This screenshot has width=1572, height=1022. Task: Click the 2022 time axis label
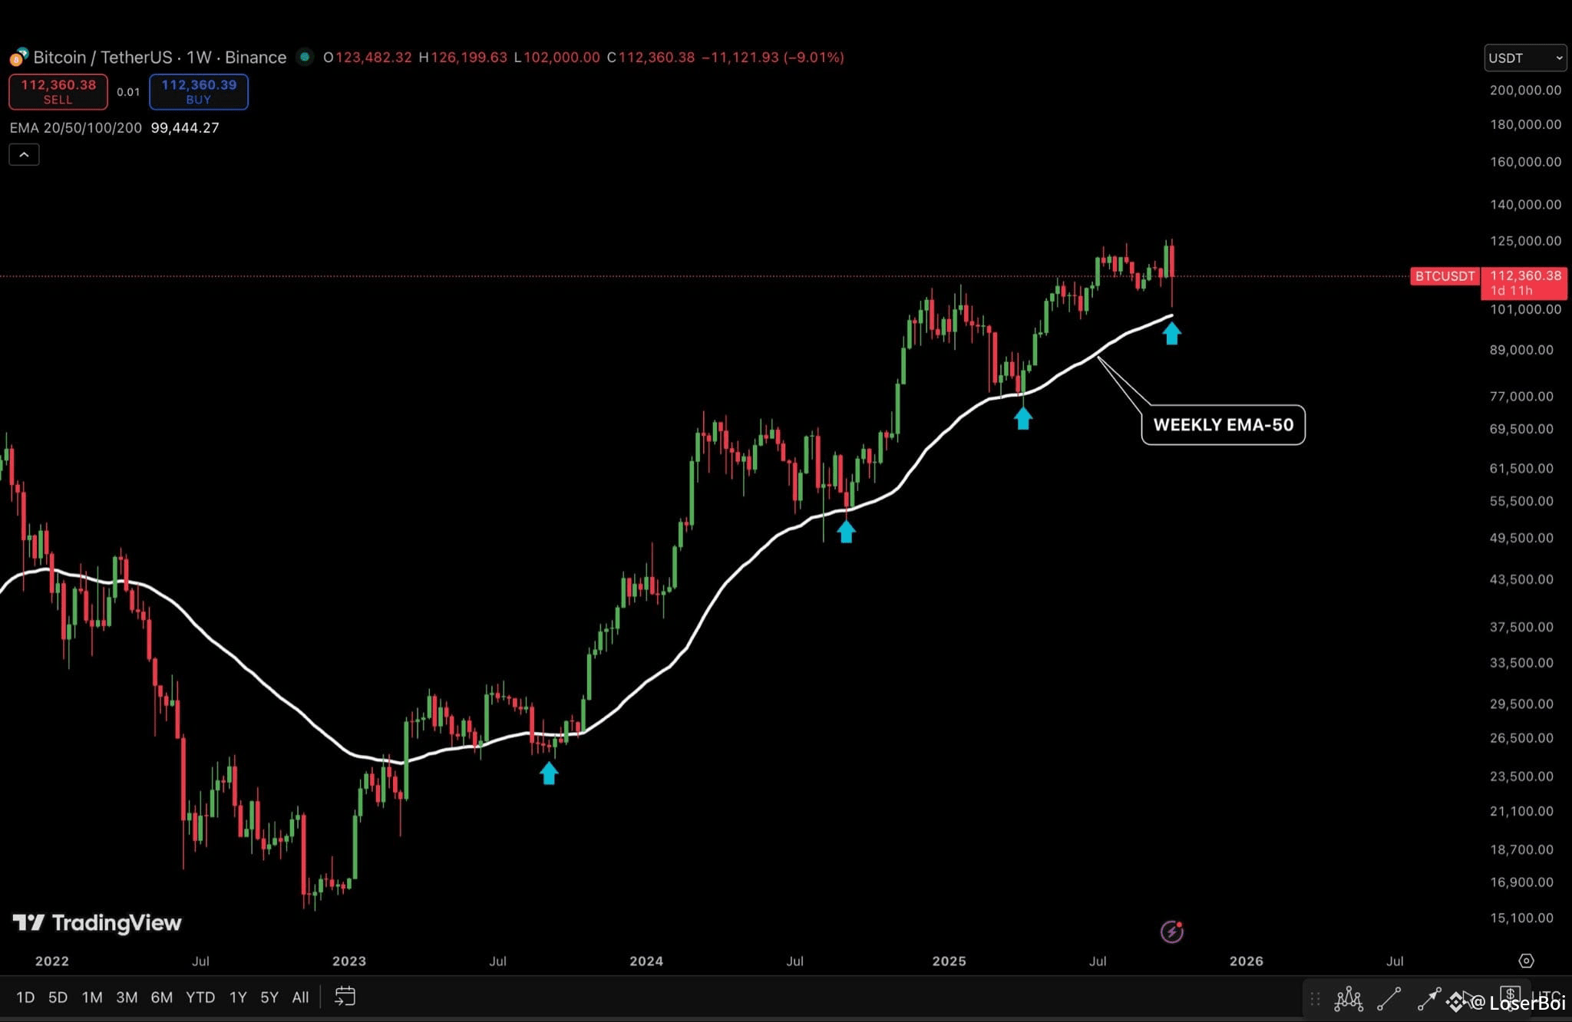[x=52, y=961]
